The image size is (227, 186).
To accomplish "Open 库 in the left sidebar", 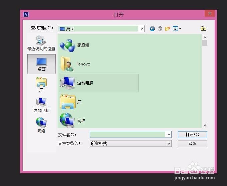I will [x=41, y=84].
